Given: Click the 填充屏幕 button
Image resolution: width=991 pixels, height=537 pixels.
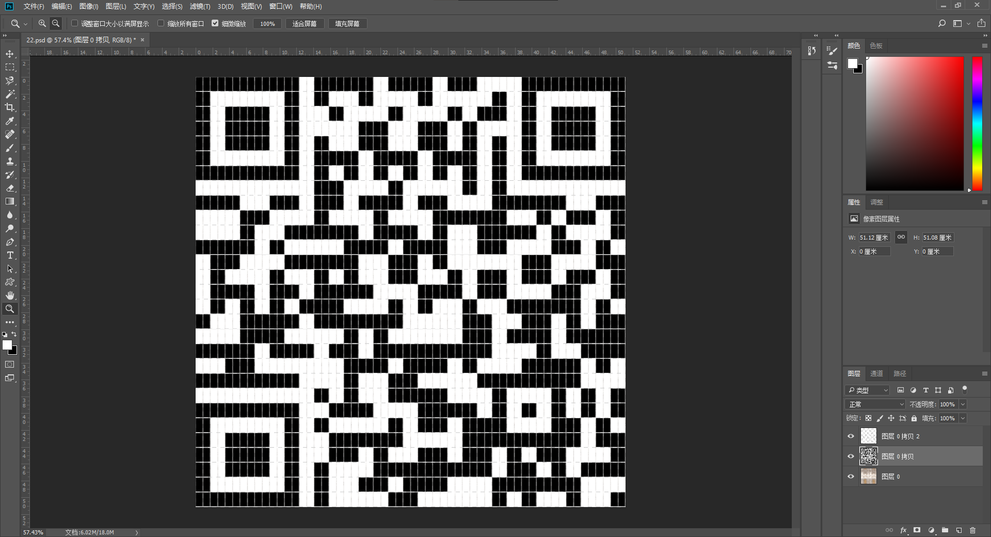Looking at the screenshot, I should tap(347, 24).
